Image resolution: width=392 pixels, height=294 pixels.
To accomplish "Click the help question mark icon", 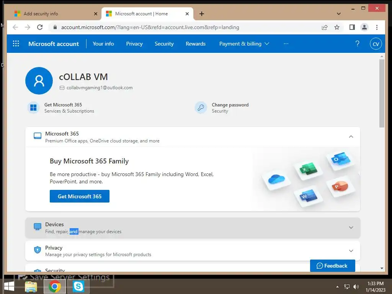I will coord(358,44).
